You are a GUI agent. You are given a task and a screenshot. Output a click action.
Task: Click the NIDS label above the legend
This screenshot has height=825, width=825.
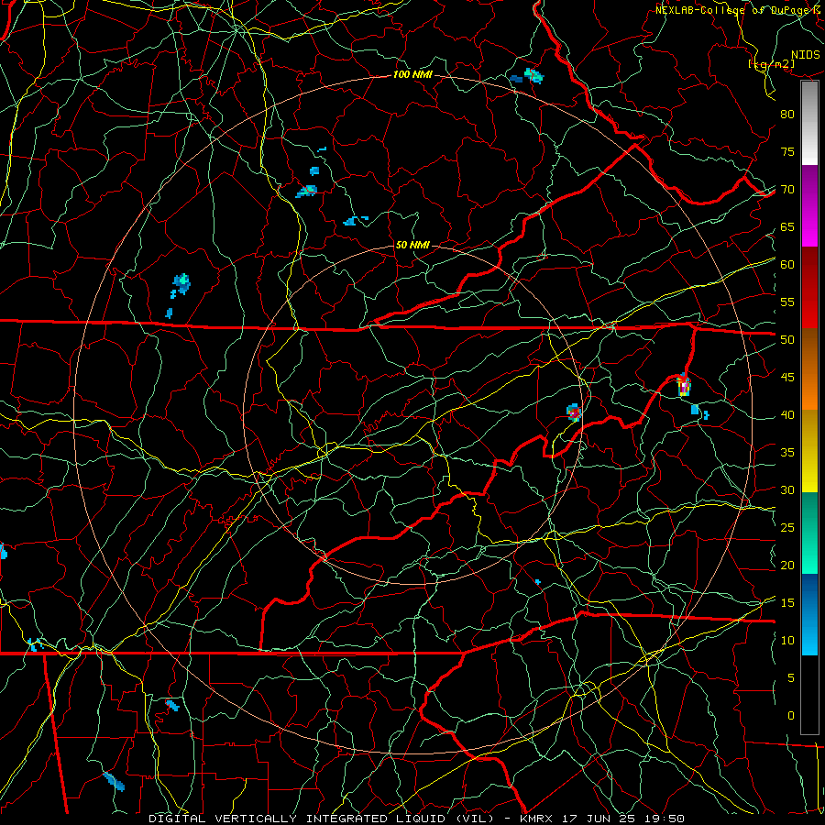[806, 55]
